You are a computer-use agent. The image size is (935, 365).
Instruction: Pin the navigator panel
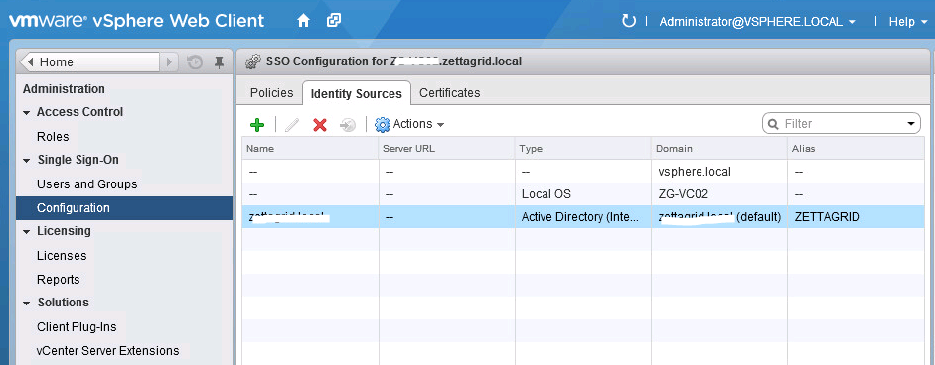point(219,61)
